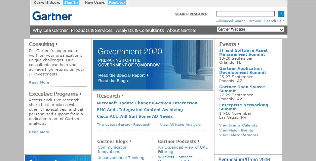Open Communication Innovations blog link
Screen dimensions: 316x161
(x=113, y=149)
